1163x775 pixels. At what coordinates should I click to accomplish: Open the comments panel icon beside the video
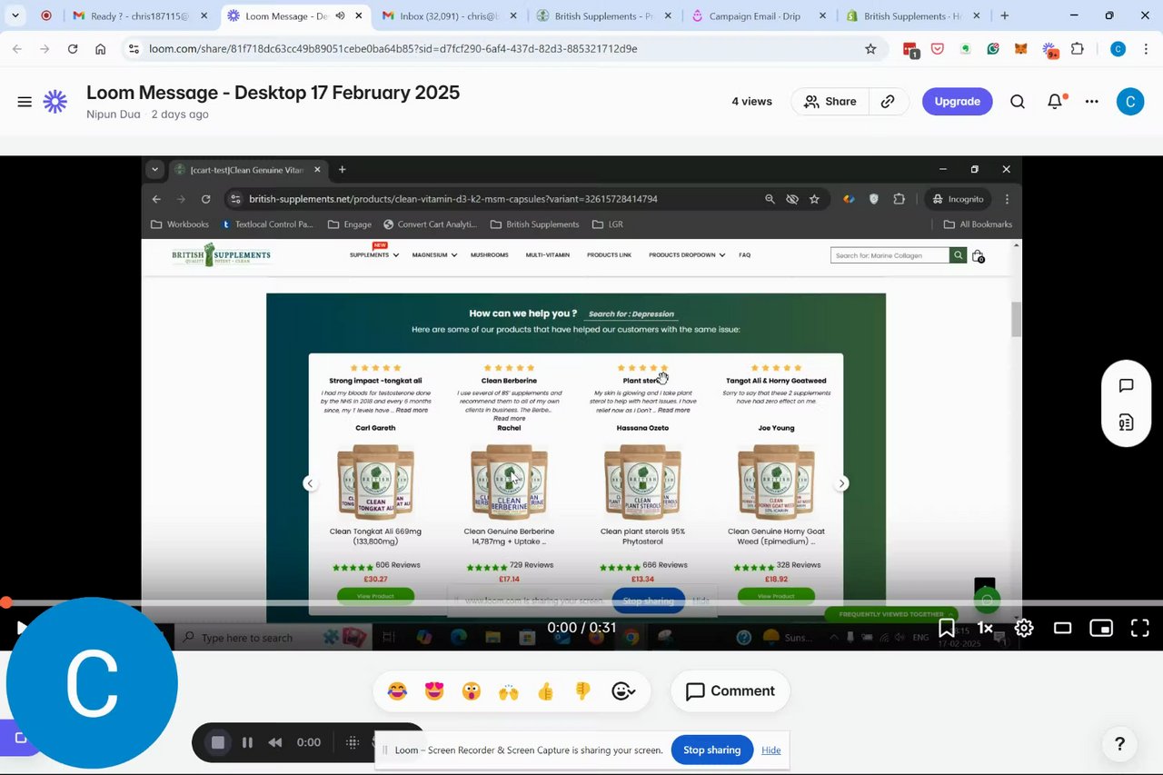1126,385
